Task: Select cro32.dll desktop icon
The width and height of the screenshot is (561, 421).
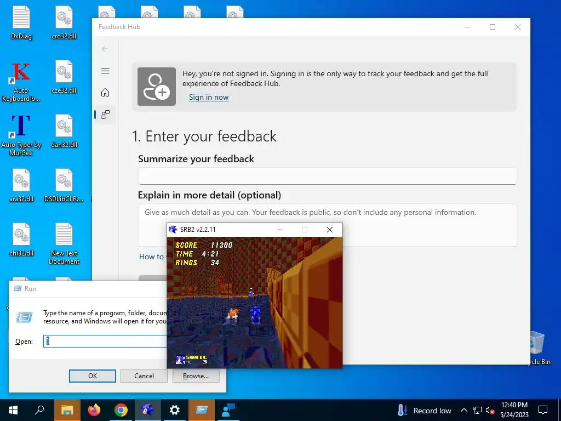Action: [x=64, y=22]
